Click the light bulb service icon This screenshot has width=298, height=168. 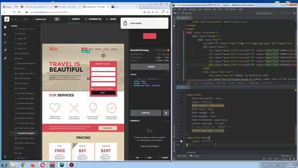pos(93,108)
